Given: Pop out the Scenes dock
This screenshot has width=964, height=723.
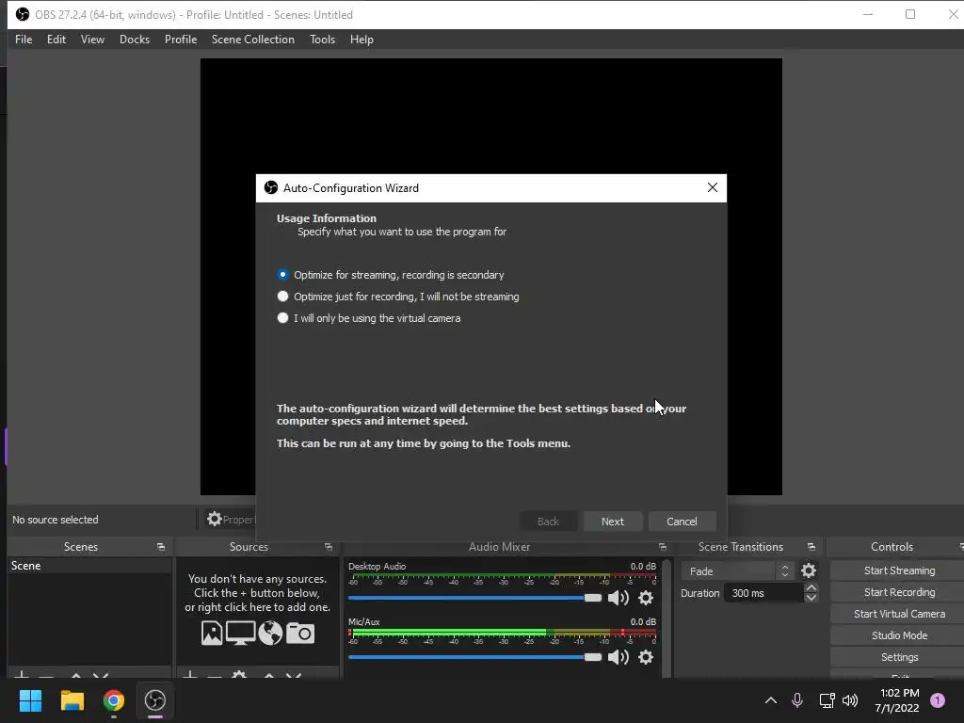Looking at the screenshot, I should [x=160, y=547].
